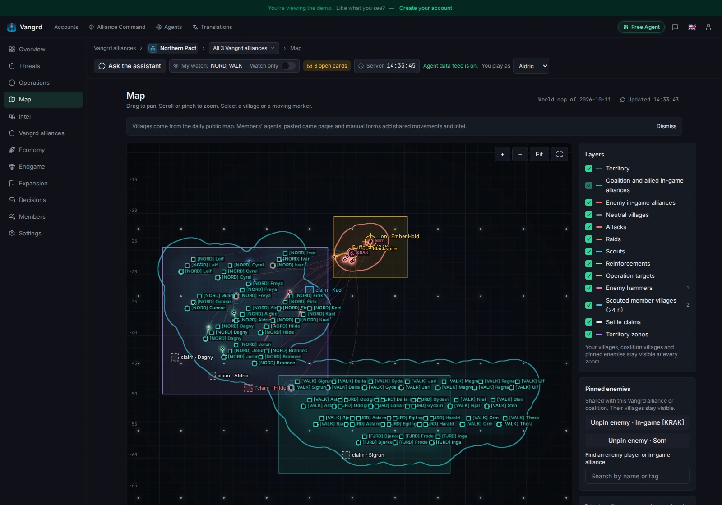The height and width of the screenshot is (505, 722).
Task: Enter fullscreen map view
Action: (x=560, y=154)
